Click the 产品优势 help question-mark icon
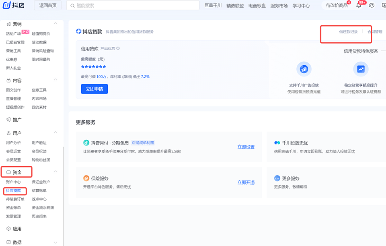The width and height of the screenshot is (386, 246). (x=118, y=48)
